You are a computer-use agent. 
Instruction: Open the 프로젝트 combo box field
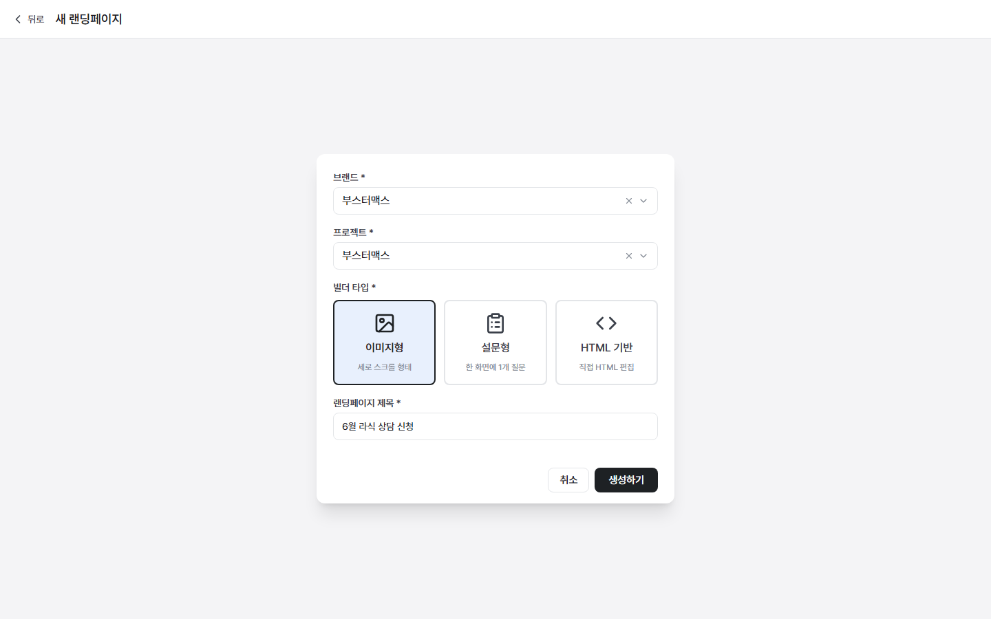click(x=495, y=256)
